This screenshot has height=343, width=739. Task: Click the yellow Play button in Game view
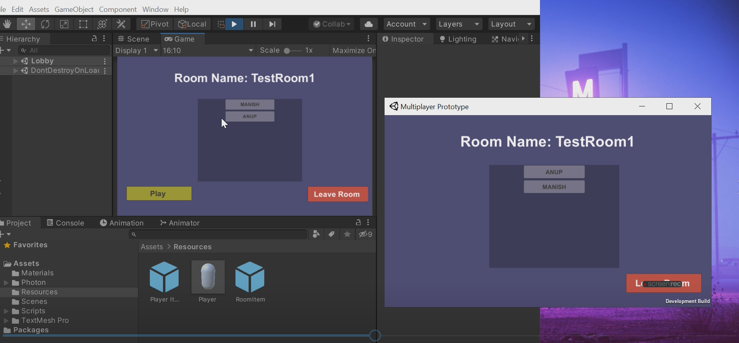(x=159, y=193)
